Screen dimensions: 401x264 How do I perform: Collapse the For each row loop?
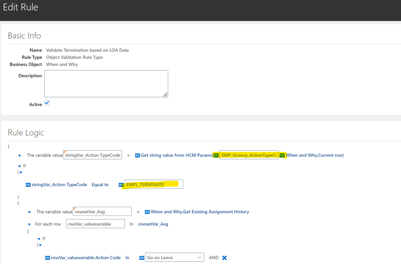pyautogui.click(x=29, y=224)
